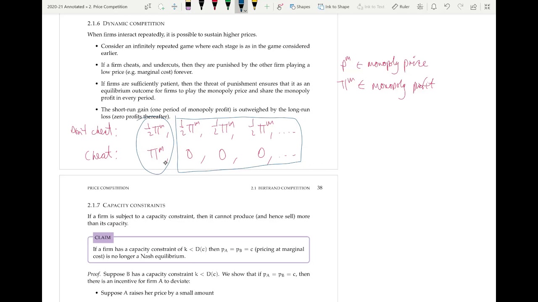Toggle draw with touch
Screen dimensions: 538x302
pos(280,7)
